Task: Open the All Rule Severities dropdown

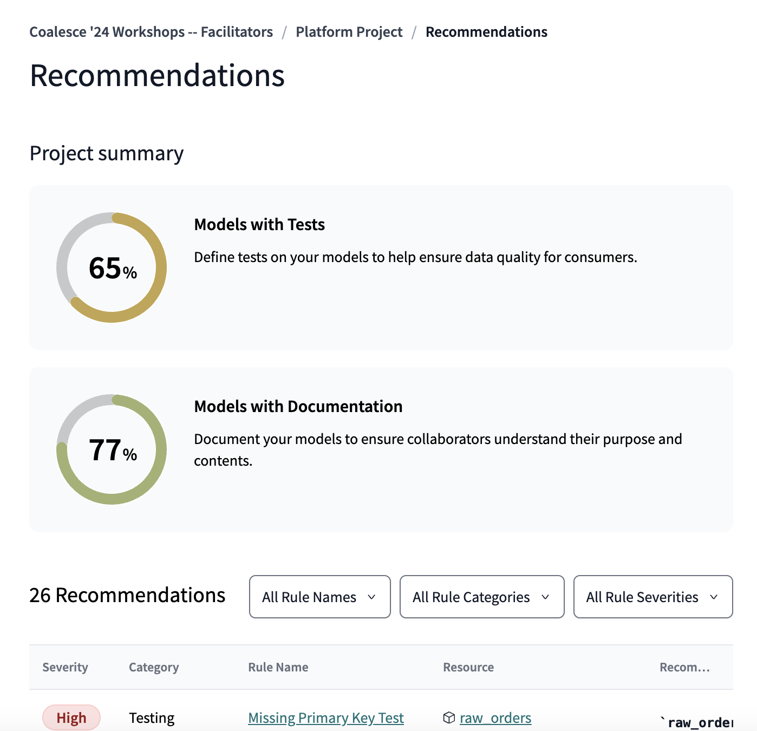Action: pos(652,597)
